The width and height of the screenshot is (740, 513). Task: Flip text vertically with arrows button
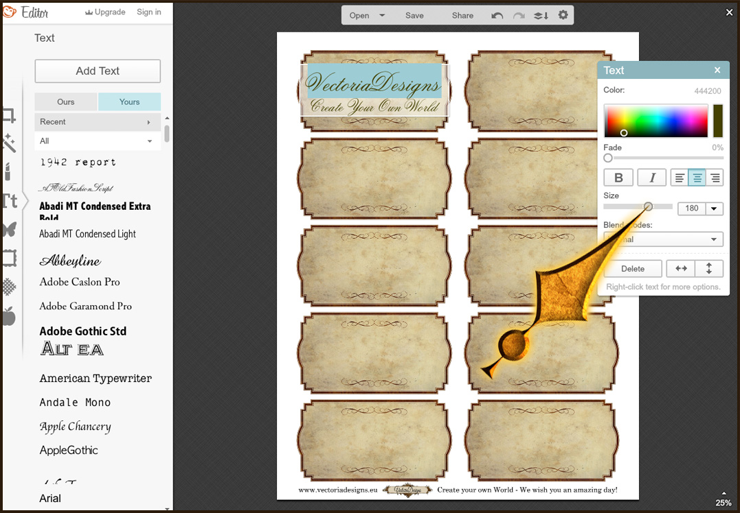click(x=709, y=269)
